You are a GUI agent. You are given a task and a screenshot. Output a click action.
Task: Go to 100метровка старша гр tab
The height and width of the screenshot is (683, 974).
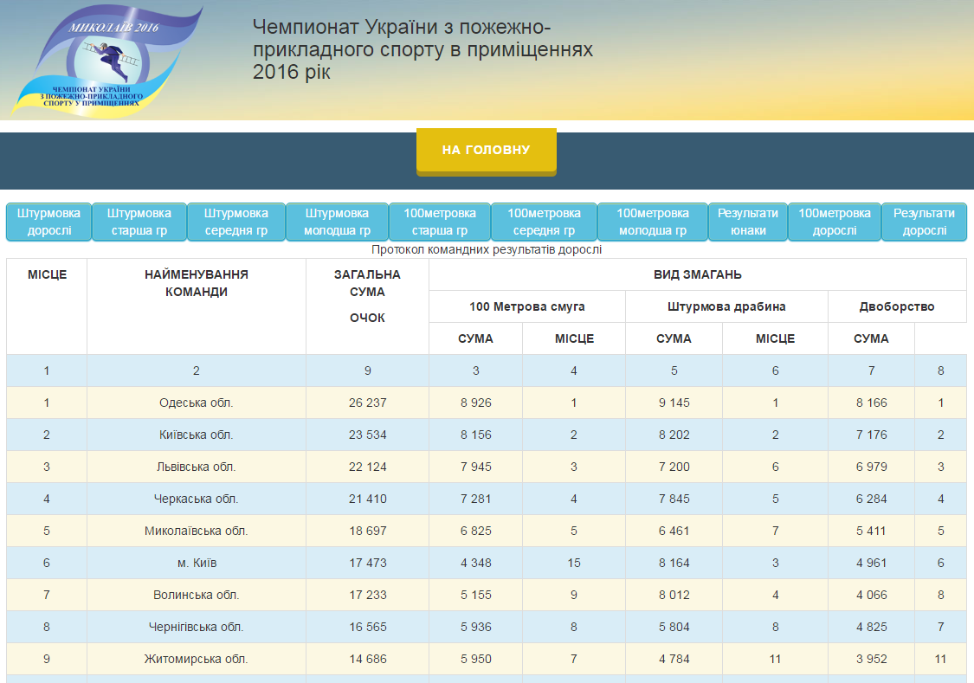pyautogui.click(x=439, y=222)
